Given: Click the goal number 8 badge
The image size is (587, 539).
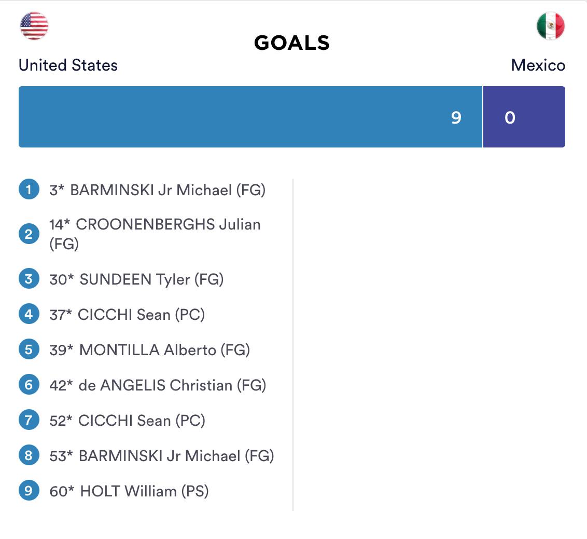Looking at the screenshot, I should coord(29,455).
